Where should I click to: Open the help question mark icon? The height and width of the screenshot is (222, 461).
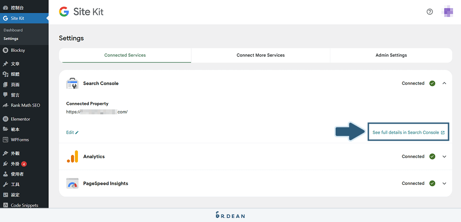(430, 12)
